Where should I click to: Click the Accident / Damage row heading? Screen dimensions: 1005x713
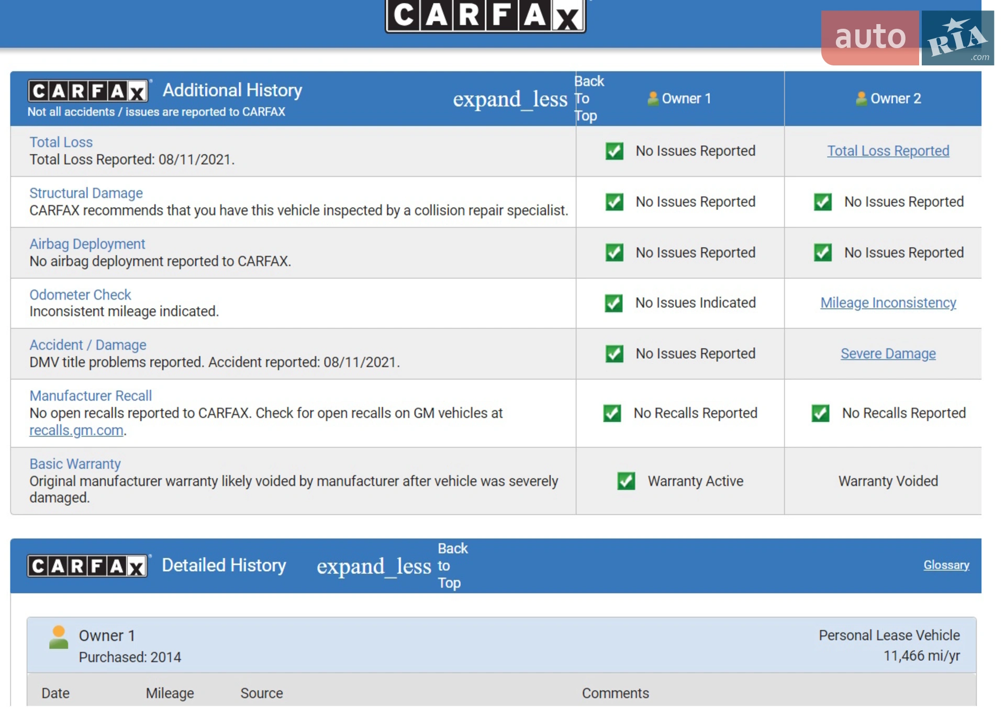[x=87, y=345]
